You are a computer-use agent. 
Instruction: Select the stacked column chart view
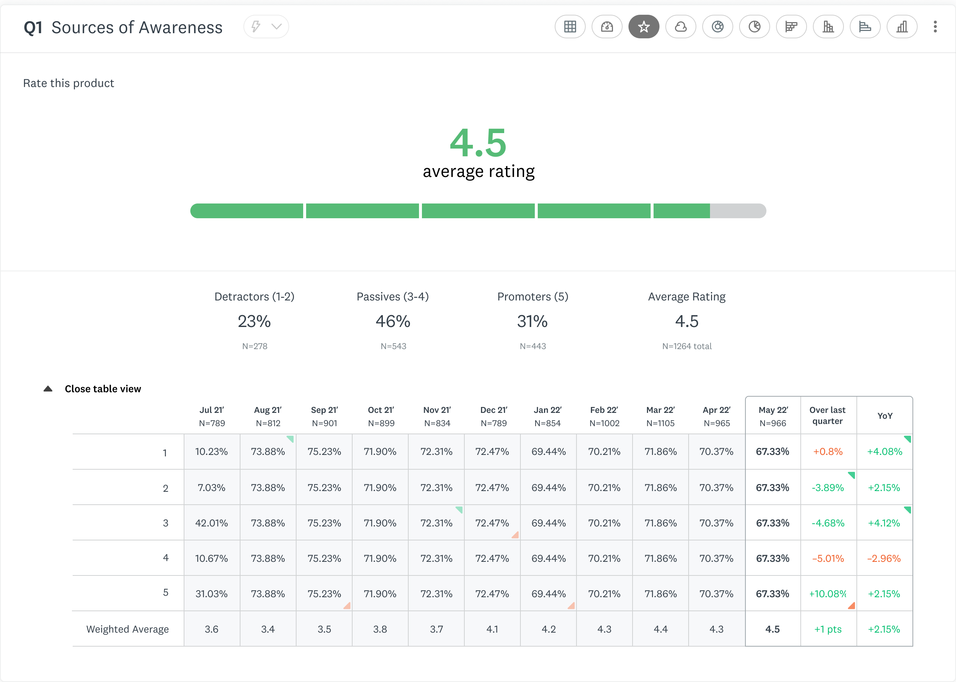tap(828, 27)
